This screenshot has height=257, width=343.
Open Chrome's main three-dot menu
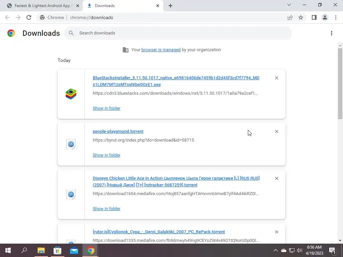pyautogui.click(x=336, y=17)
